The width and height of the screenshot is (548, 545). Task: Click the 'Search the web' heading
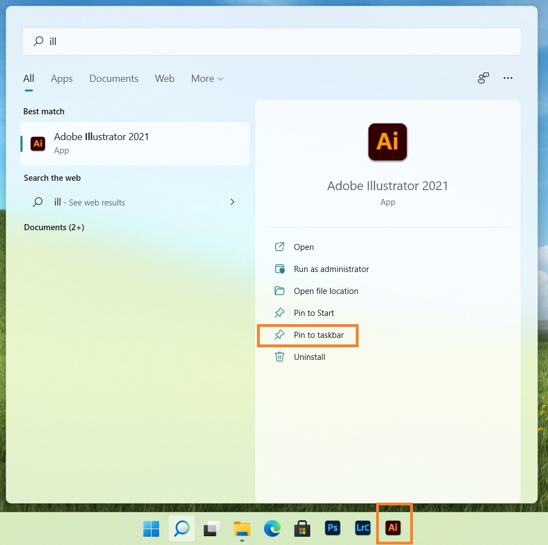(52, 178)
